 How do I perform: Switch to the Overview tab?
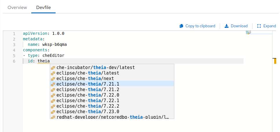pyautogui.click(x=17, y=8)
